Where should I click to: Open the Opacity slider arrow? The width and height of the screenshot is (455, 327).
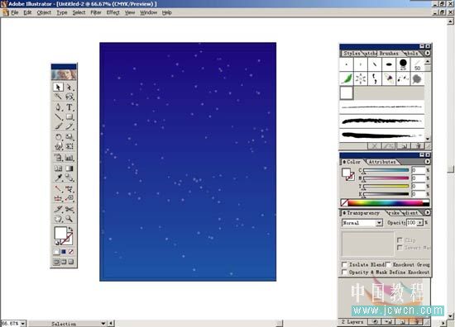coord(420,223)
